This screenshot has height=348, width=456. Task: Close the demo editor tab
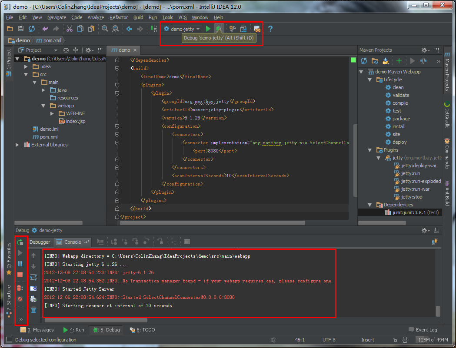click(x=135, y=50)
